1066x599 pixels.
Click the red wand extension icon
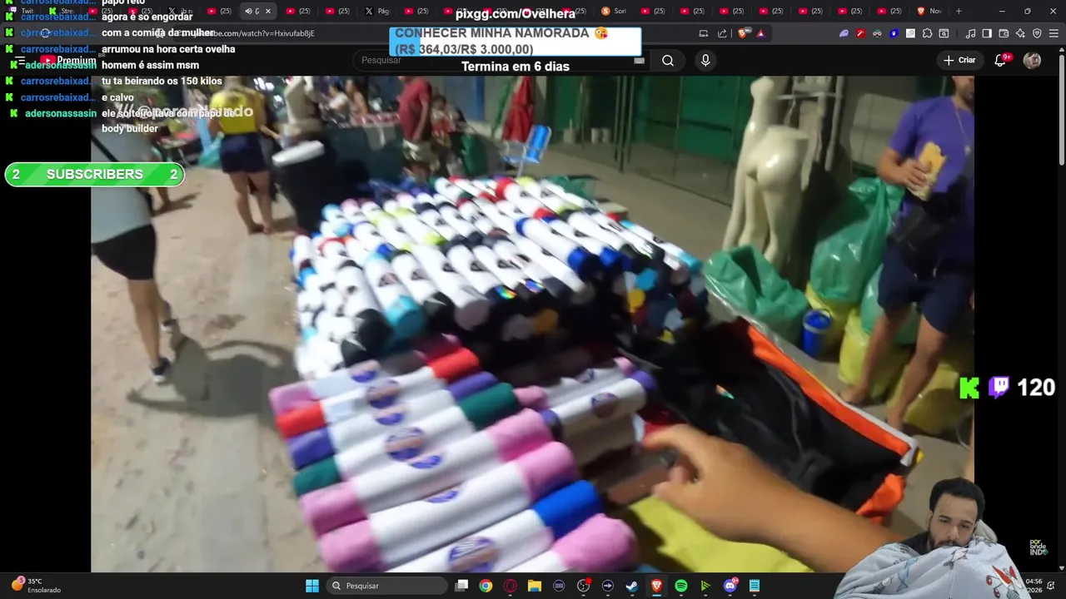click(860, 33)
